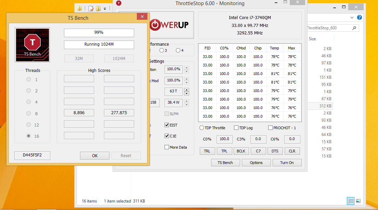Select 1 thread in TS Bench
Screen dimensions: 378x210
[x=29, y=79]
